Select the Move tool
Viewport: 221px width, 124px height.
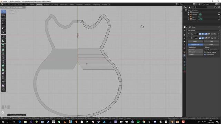pos(3,20)
